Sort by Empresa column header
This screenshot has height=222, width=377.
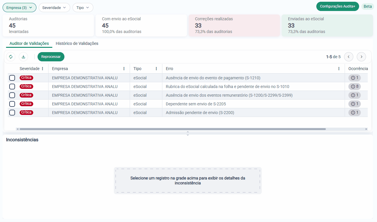point(60,69)
